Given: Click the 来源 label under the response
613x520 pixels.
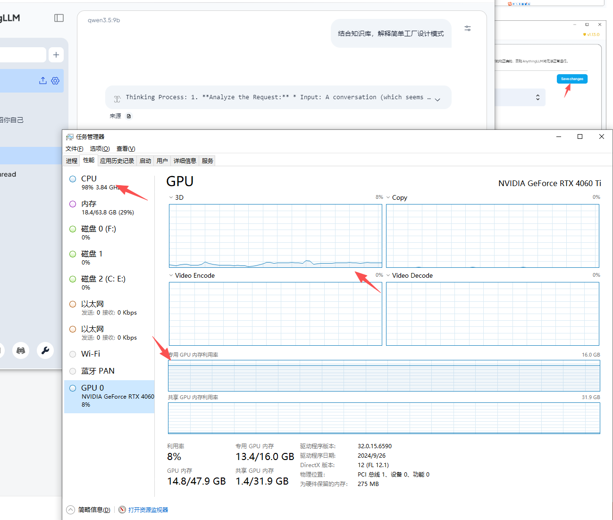Looking at the screenshot, I should (116, 116).
